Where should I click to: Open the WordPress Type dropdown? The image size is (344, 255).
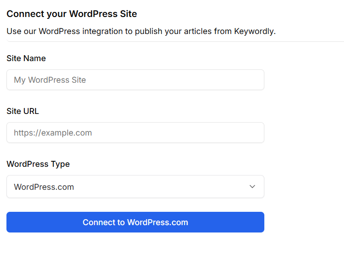[x=135, y=187]
